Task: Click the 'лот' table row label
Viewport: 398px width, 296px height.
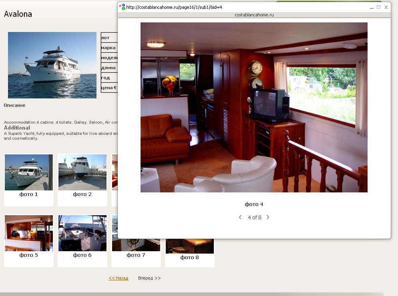Action: pos(105,38)
